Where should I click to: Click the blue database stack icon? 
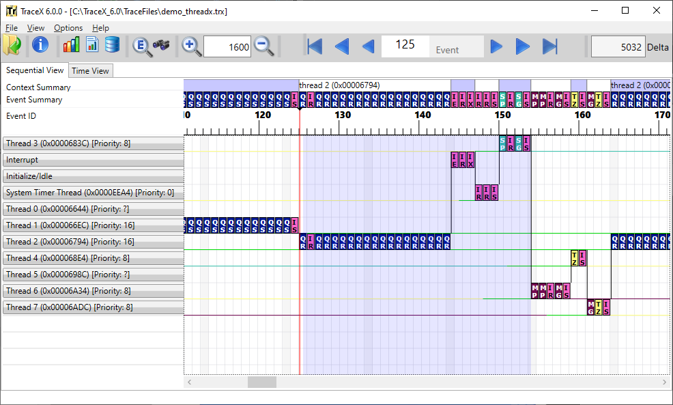tap(112, 46)
